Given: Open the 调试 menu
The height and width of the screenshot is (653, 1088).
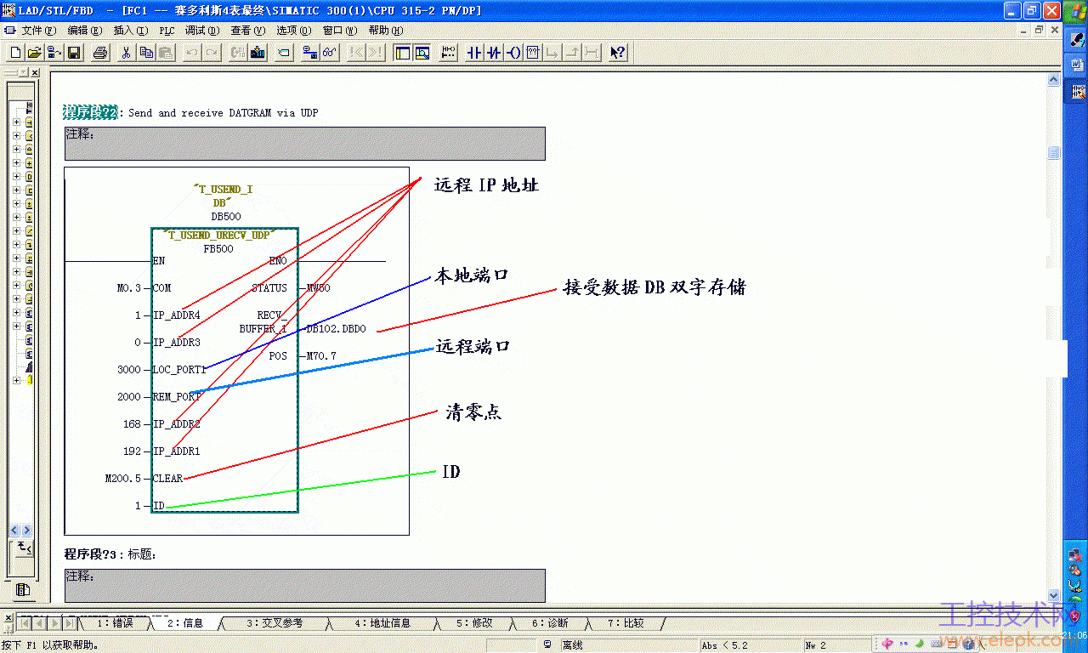Looking at the screenshot, I should (x=202, y=30).
